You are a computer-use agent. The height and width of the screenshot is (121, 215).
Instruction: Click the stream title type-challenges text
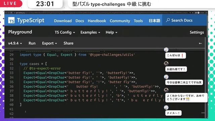pyautogui.click(x=112, y=4)
